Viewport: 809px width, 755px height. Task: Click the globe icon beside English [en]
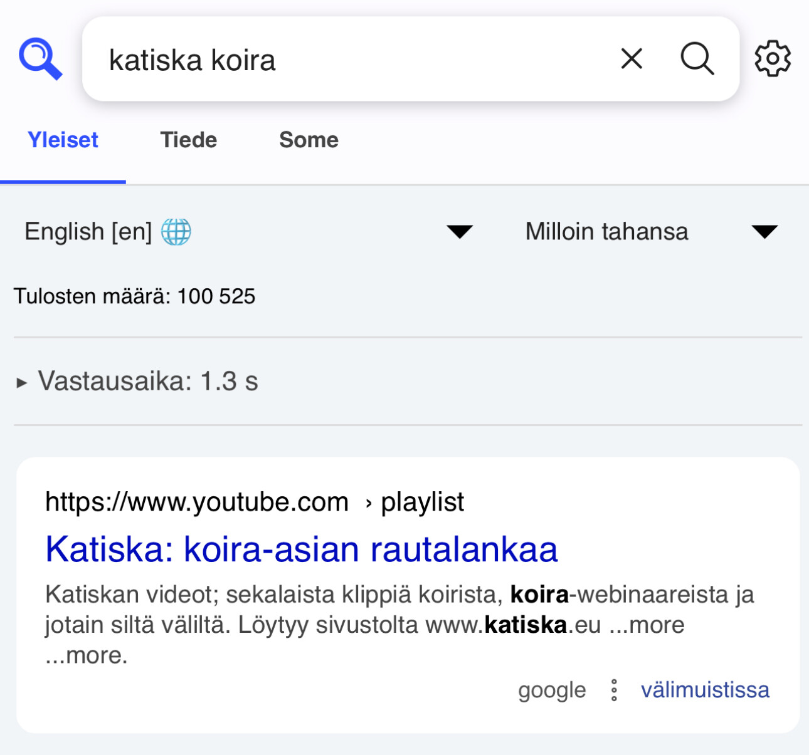click(176, 232)
